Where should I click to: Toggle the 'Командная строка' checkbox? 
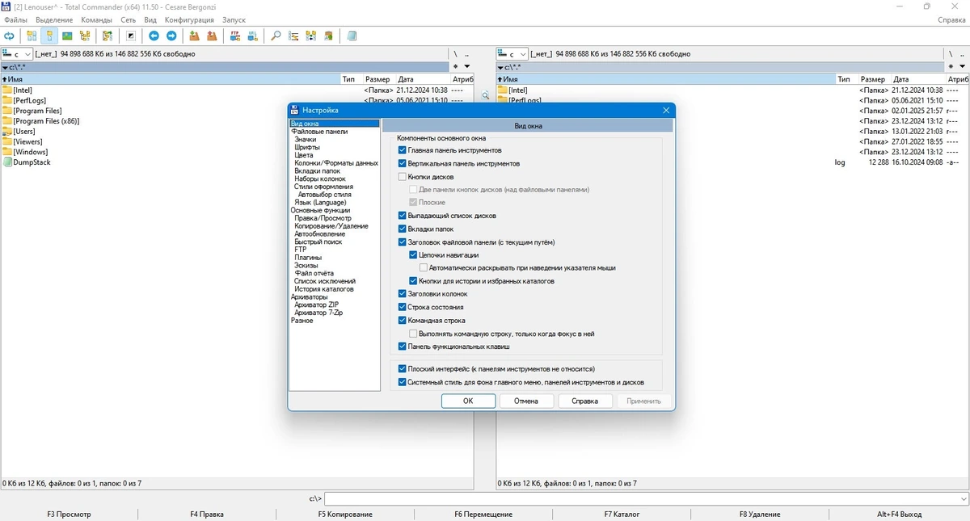403,320
